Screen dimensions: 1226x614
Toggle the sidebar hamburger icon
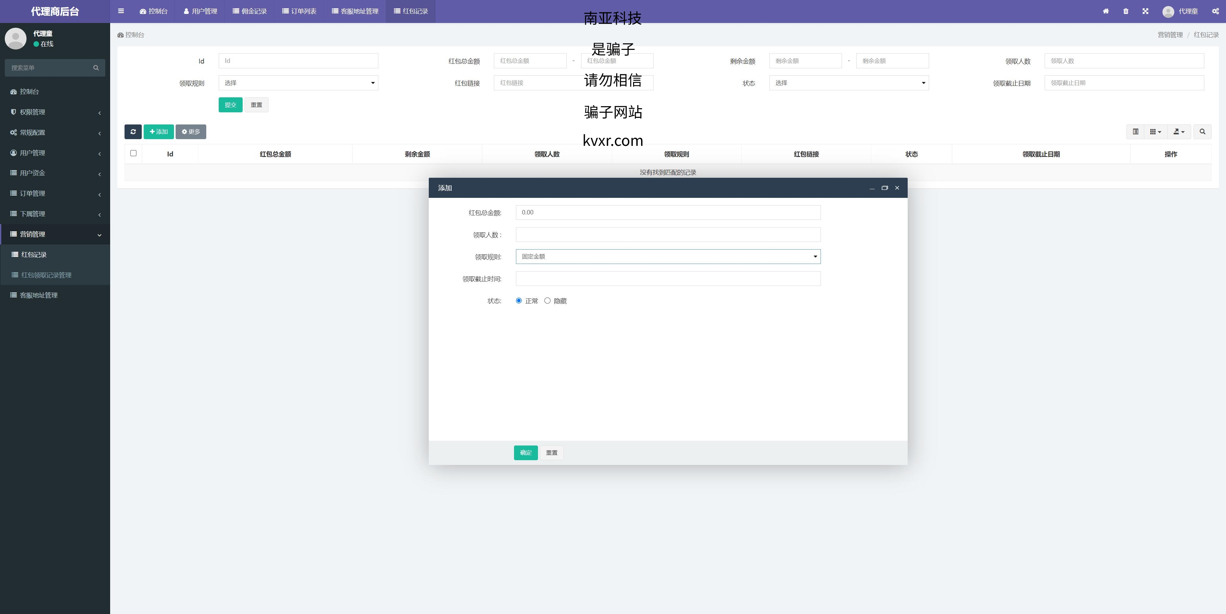coord(121,11)
